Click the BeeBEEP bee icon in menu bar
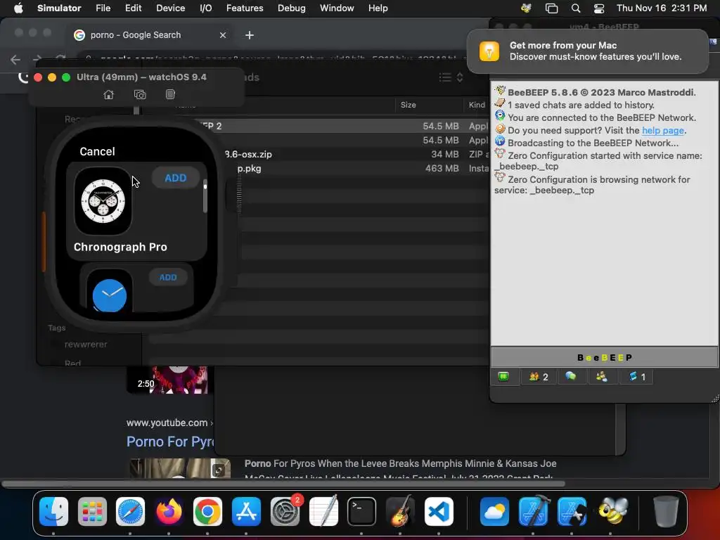The height and width of the screenshot is (540, 720). pyautogui.click(x=526, y=8)
